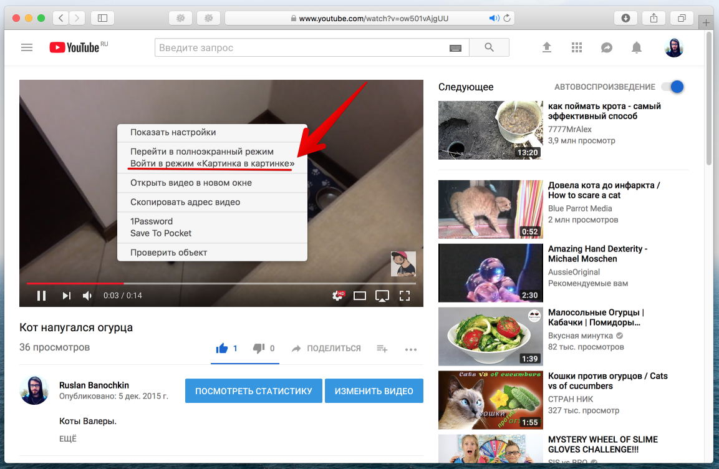The height and width of the screenshot is (469, 719).
Task: Add video to a playlist
Action: (382, 349)
